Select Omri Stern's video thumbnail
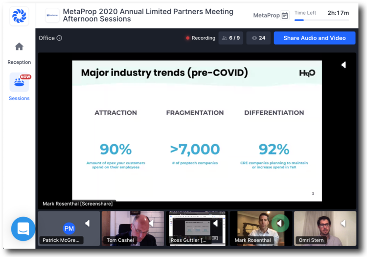The height and width of the screenshot is (257, 367). [x=325, y=228]
